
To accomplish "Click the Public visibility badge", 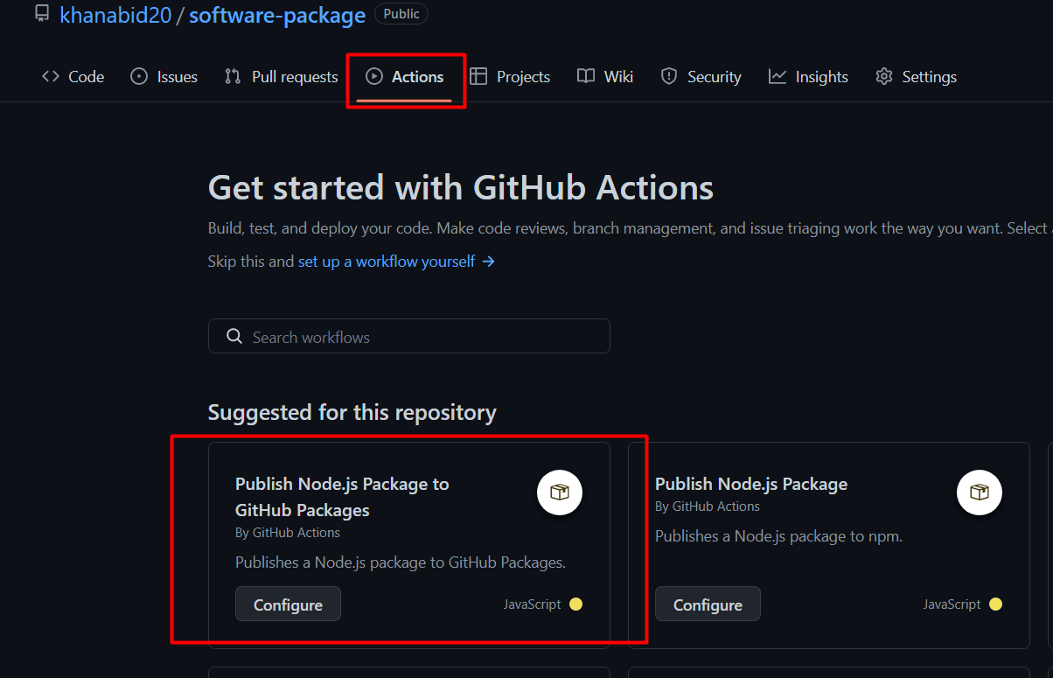I will point(401,14).
